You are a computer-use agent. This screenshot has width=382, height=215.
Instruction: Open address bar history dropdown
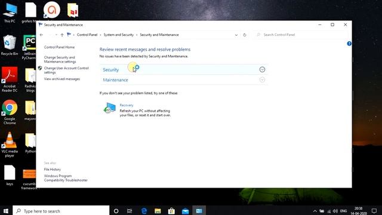pyautogui.click(x=236, y=35)
